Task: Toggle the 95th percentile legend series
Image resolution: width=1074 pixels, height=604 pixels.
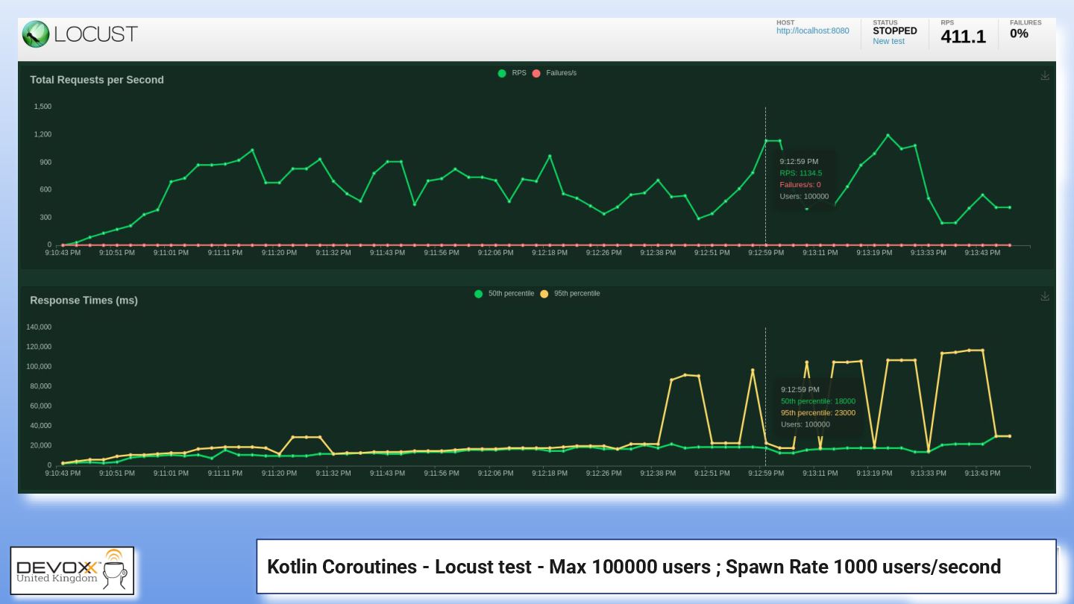Action: 570,294
